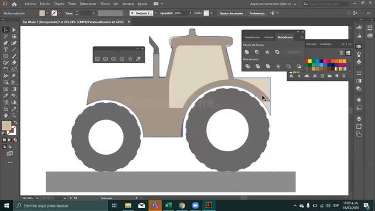Screen dimensions: 375x211
Task: Activate the Lasso tool
Action: (14, 36)
